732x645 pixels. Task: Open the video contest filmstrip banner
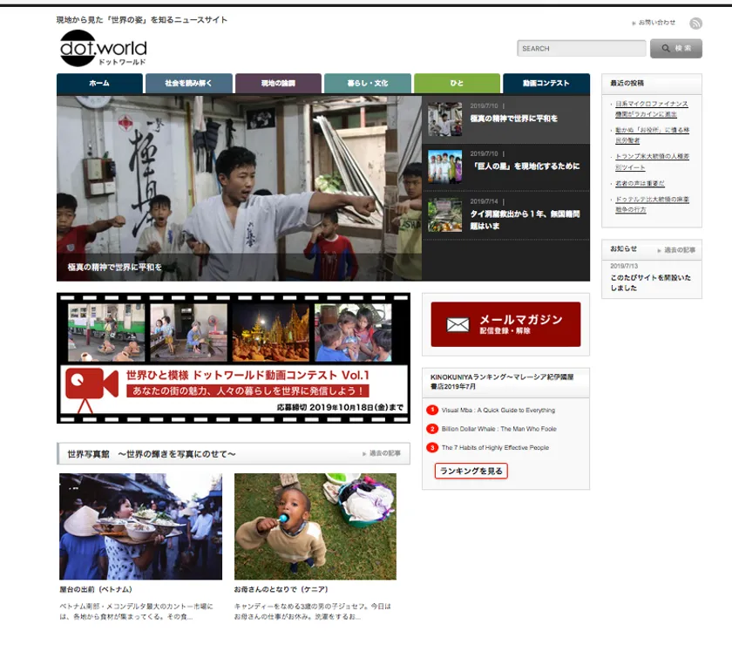234,358
